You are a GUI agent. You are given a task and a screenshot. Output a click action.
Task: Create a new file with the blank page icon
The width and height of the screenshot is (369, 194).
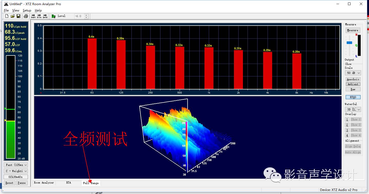point(7,16)
